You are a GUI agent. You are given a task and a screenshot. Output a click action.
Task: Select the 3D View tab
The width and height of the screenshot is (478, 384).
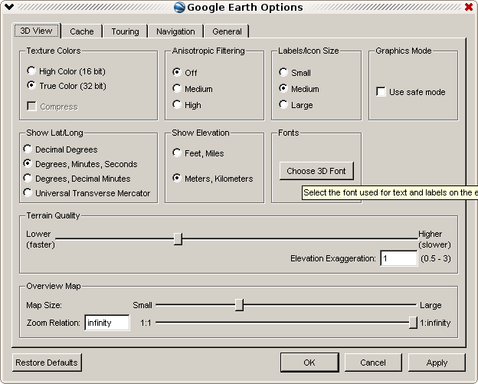tap(36, 31)
